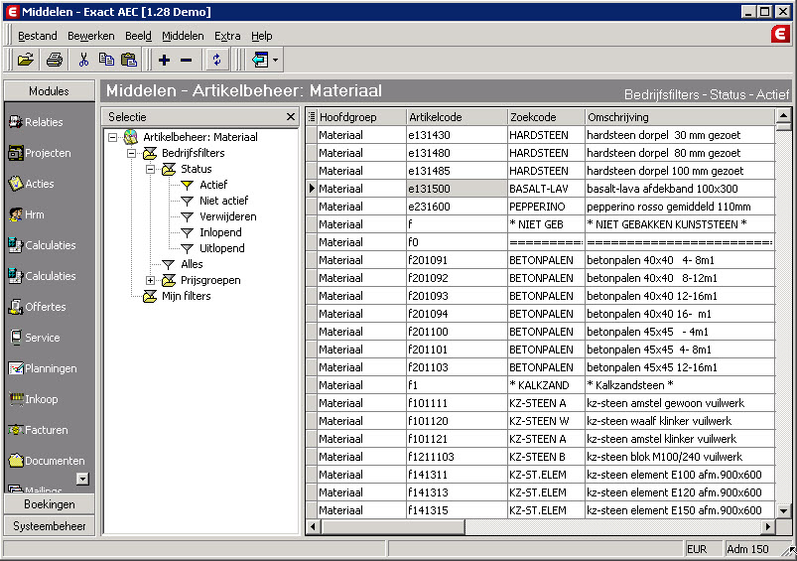Click the EUR status bar field

[x=703, y=549]
